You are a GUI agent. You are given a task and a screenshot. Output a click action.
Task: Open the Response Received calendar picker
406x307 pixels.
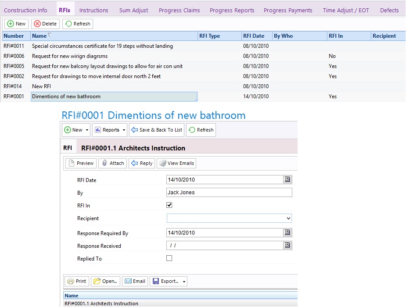tap(287, 245)
